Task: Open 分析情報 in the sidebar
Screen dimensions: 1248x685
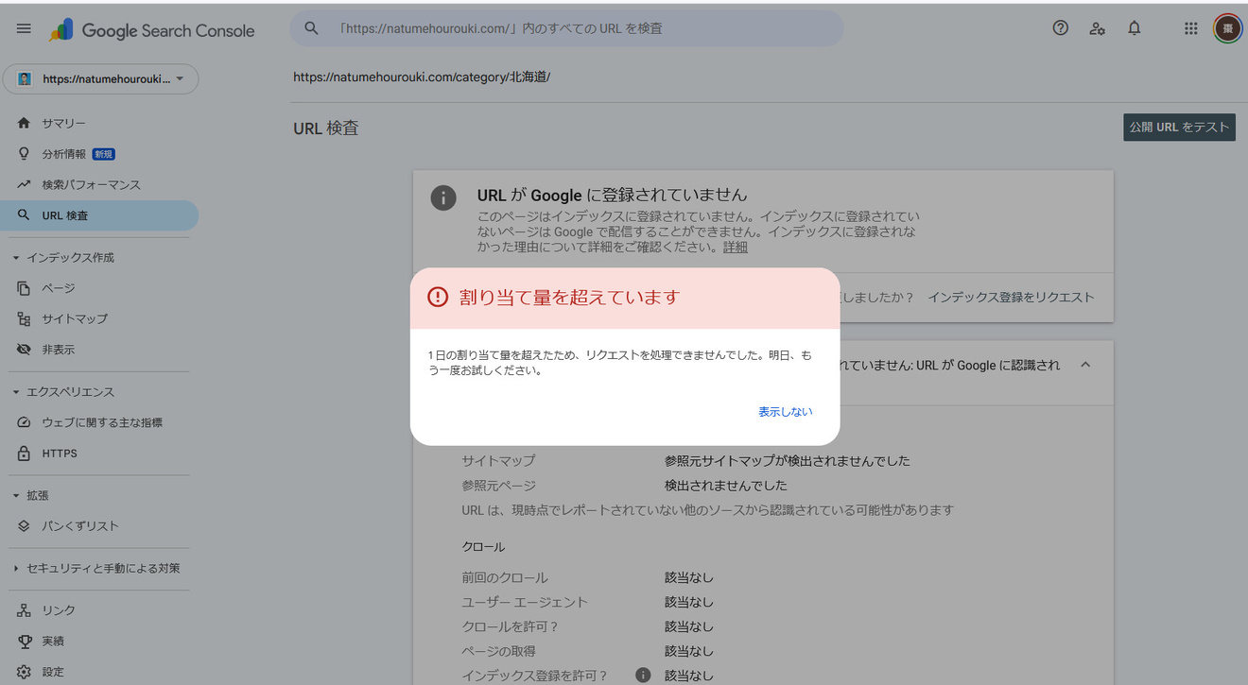Action: coord(63,154)
